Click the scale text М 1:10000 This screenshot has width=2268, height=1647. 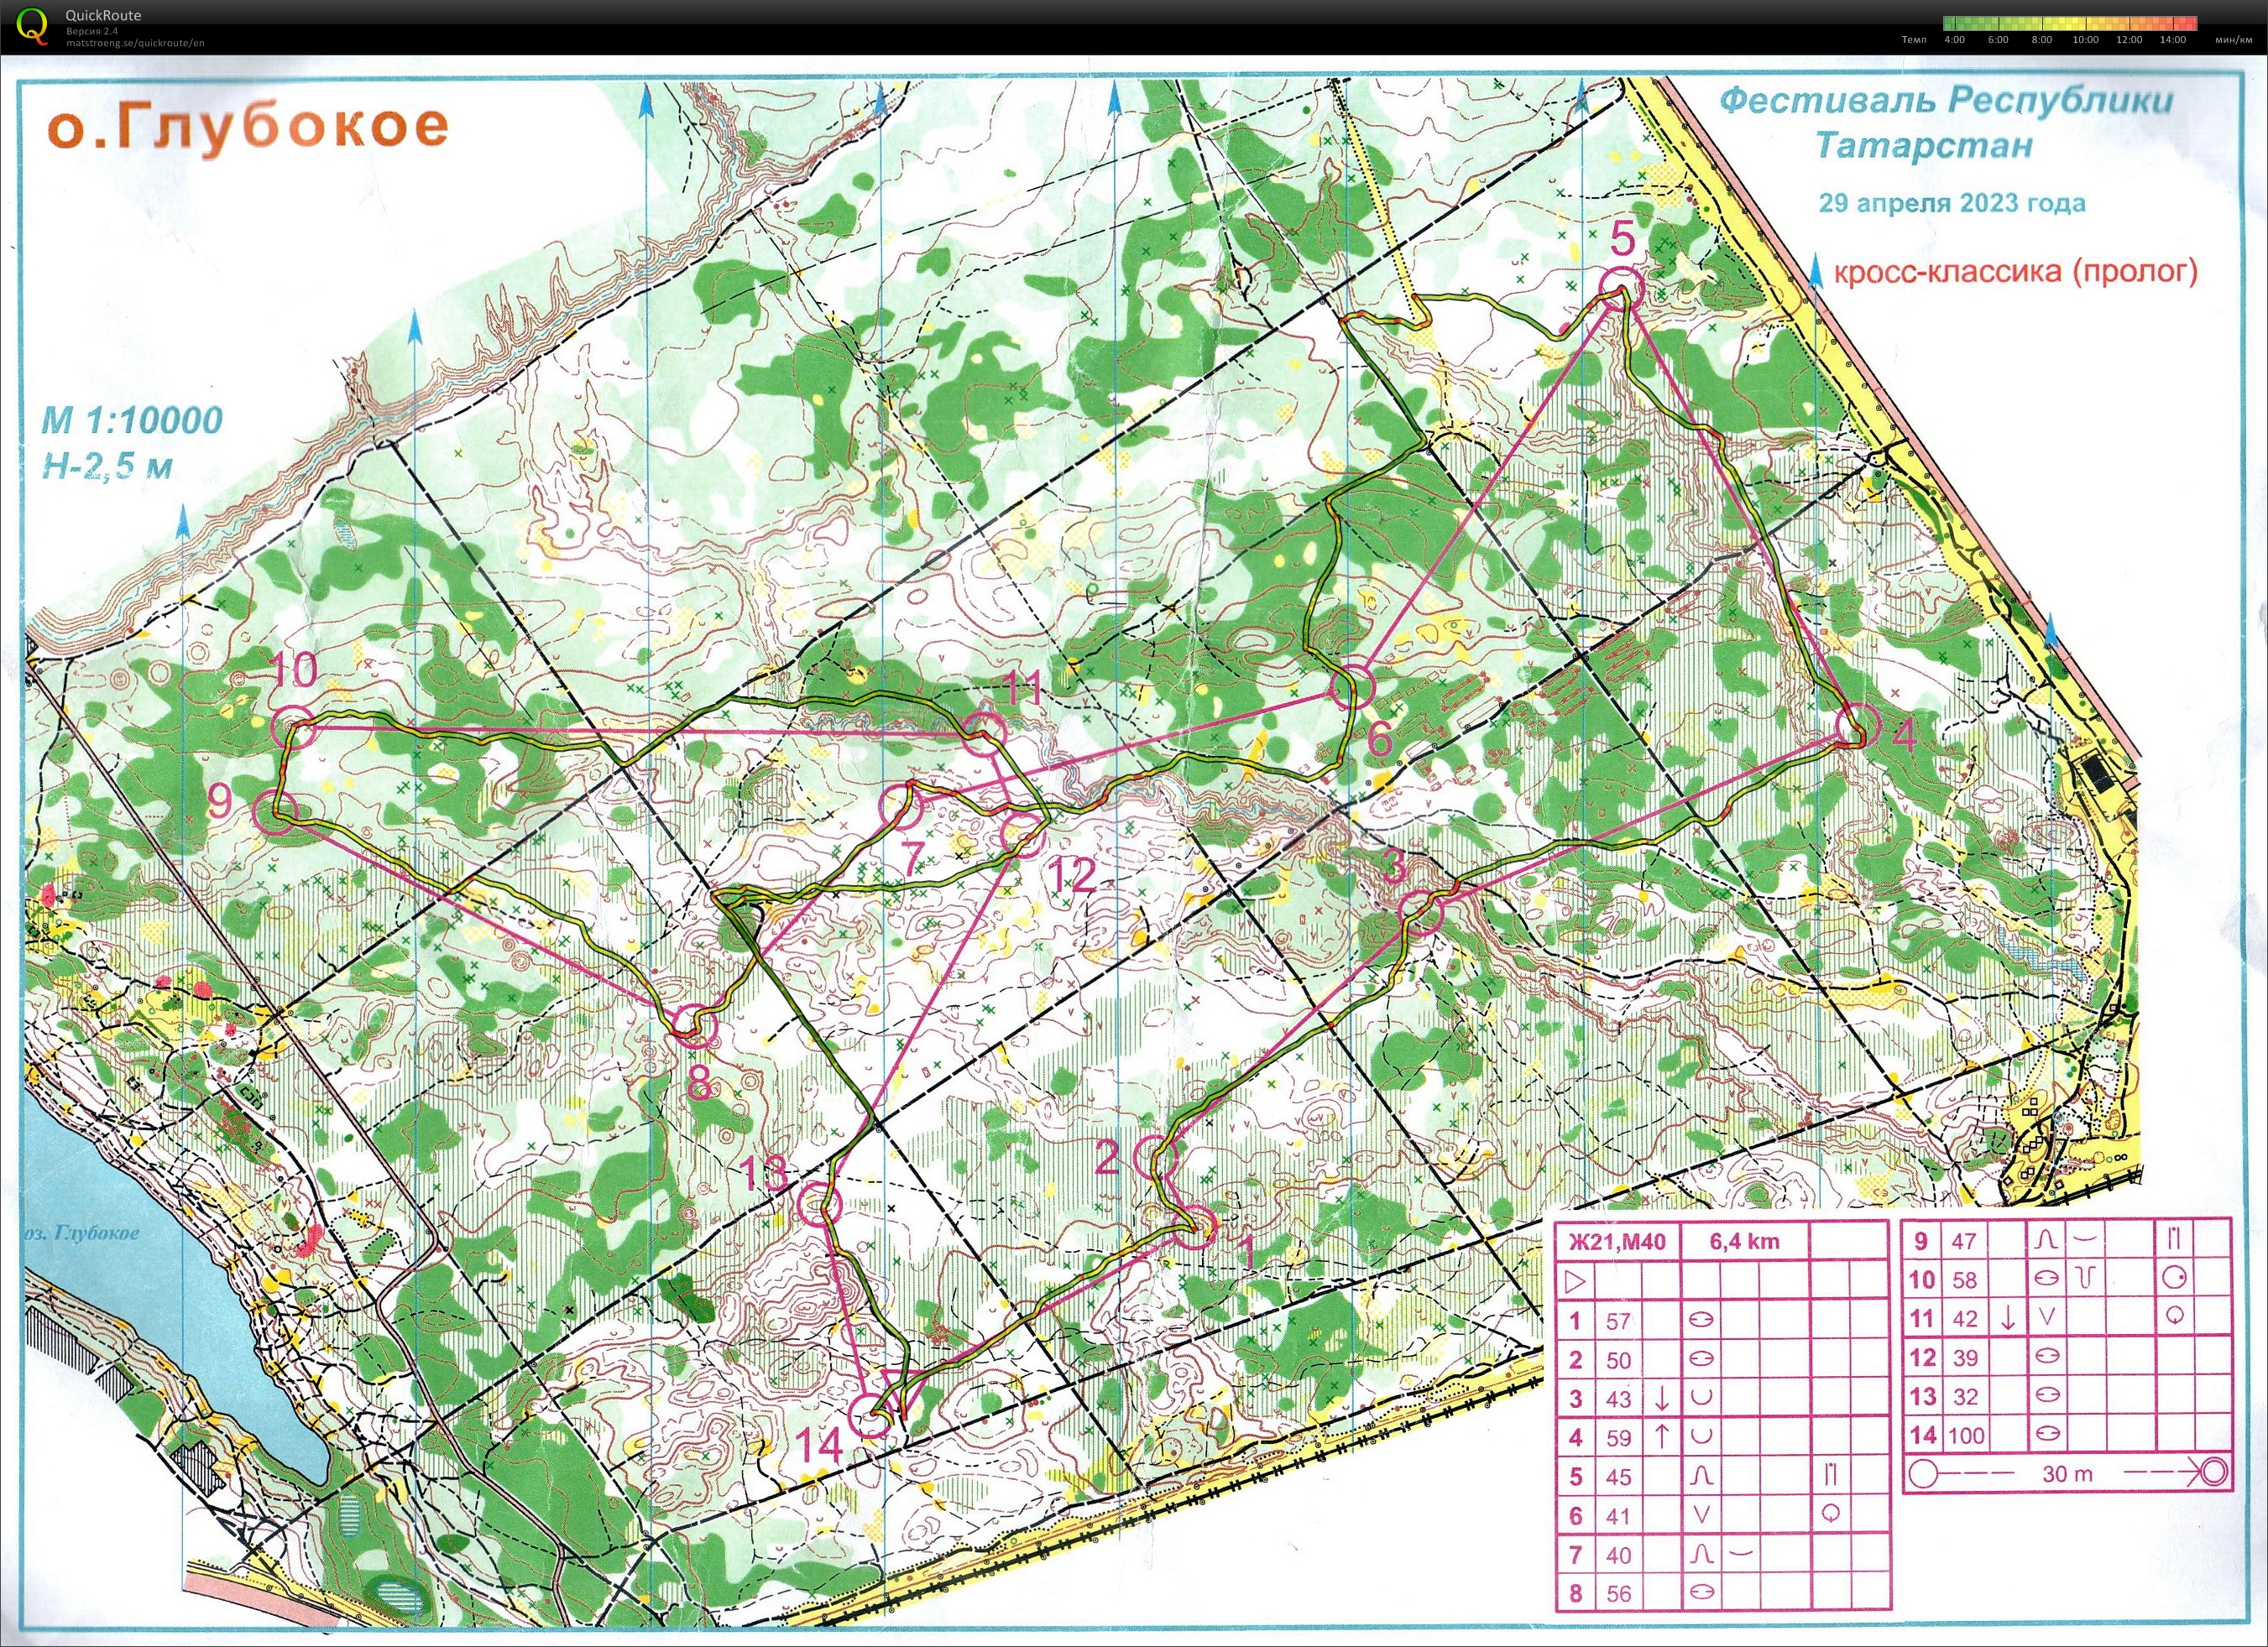pos(131,420)
